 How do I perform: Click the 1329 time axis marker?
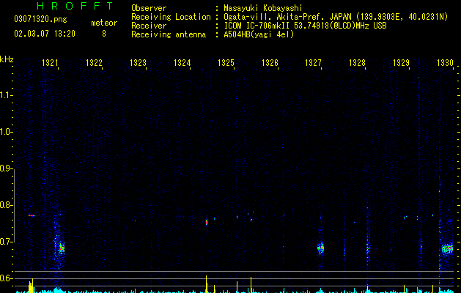401,63
